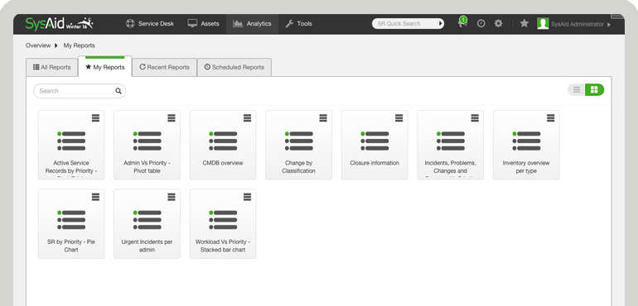Switch to the Recent Reports tab
The image size is (638, 306).
[164, 67]
